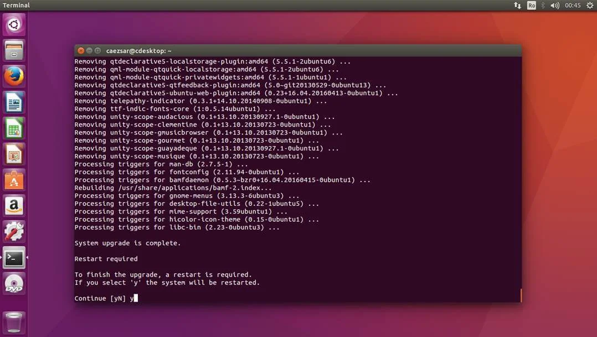
Task: Open LibreOffice Calc spreadsheet icon
Action: pyautogui.click(x=14, y=128)
